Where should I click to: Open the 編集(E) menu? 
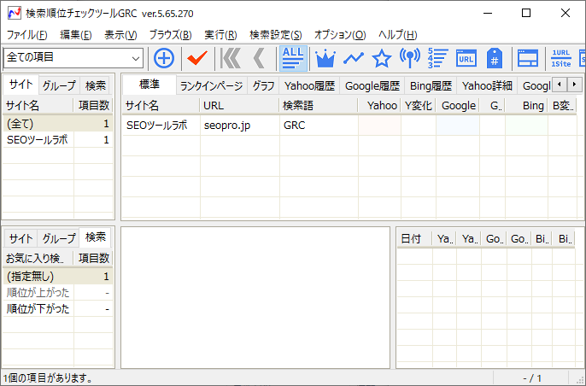tap(75, 35)
